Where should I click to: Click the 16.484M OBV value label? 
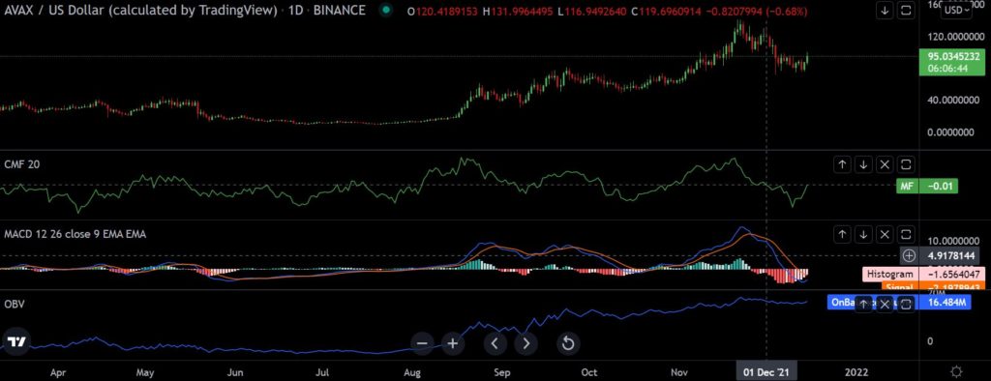click(946, 303)
